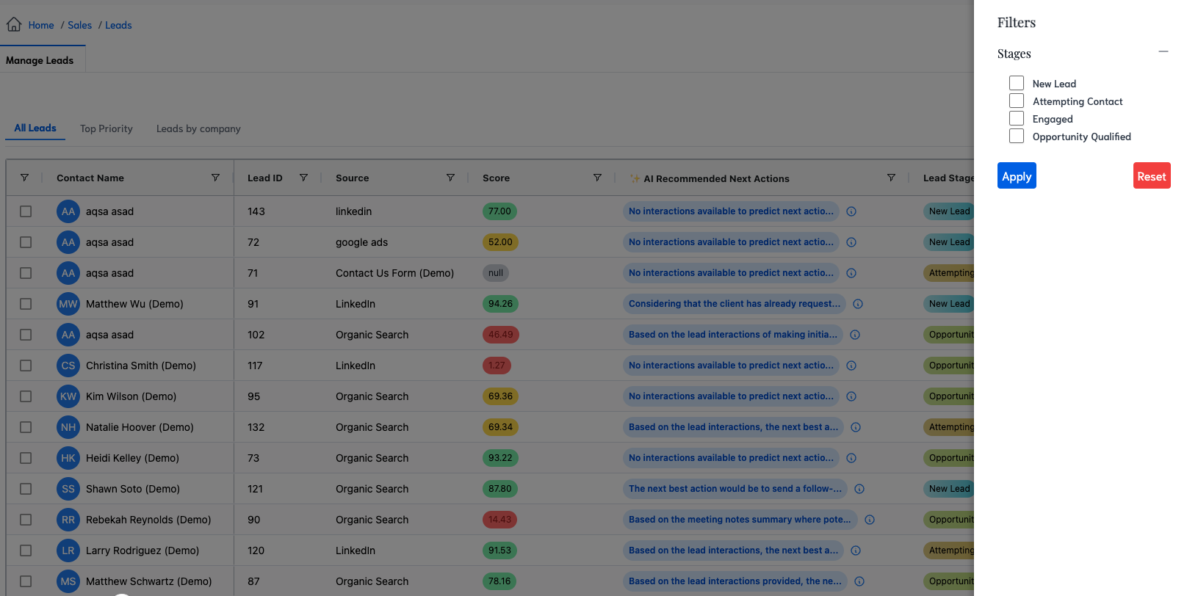Click the red Reset button
This screenshot has height=596, width=1187.
pos(1151,176)
